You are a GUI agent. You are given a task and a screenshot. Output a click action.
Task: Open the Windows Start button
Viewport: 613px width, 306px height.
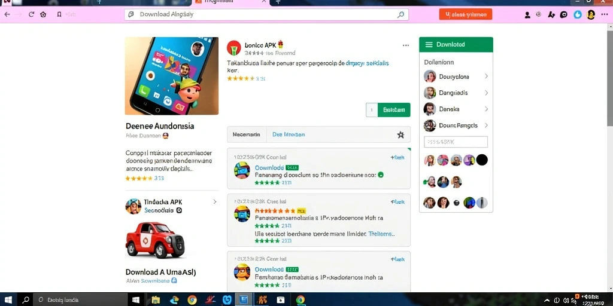(8, 300)
